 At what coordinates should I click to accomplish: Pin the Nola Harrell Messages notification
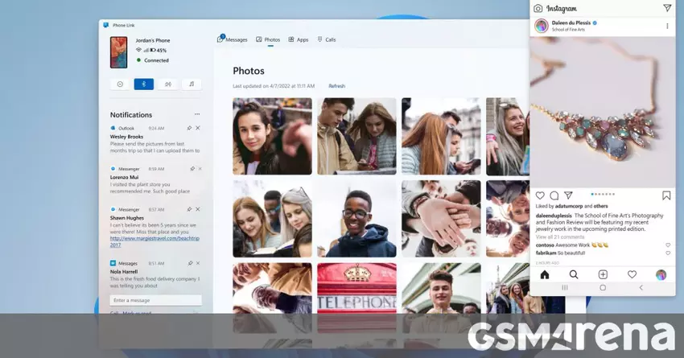pyautogui.click(x=190, y=263)
